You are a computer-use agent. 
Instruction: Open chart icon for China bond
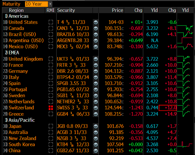point(96,151)
